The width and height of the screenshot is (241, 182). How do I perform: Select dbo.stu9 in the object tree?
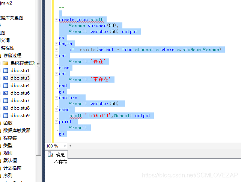pyautogui.click(x=20, y=116)
